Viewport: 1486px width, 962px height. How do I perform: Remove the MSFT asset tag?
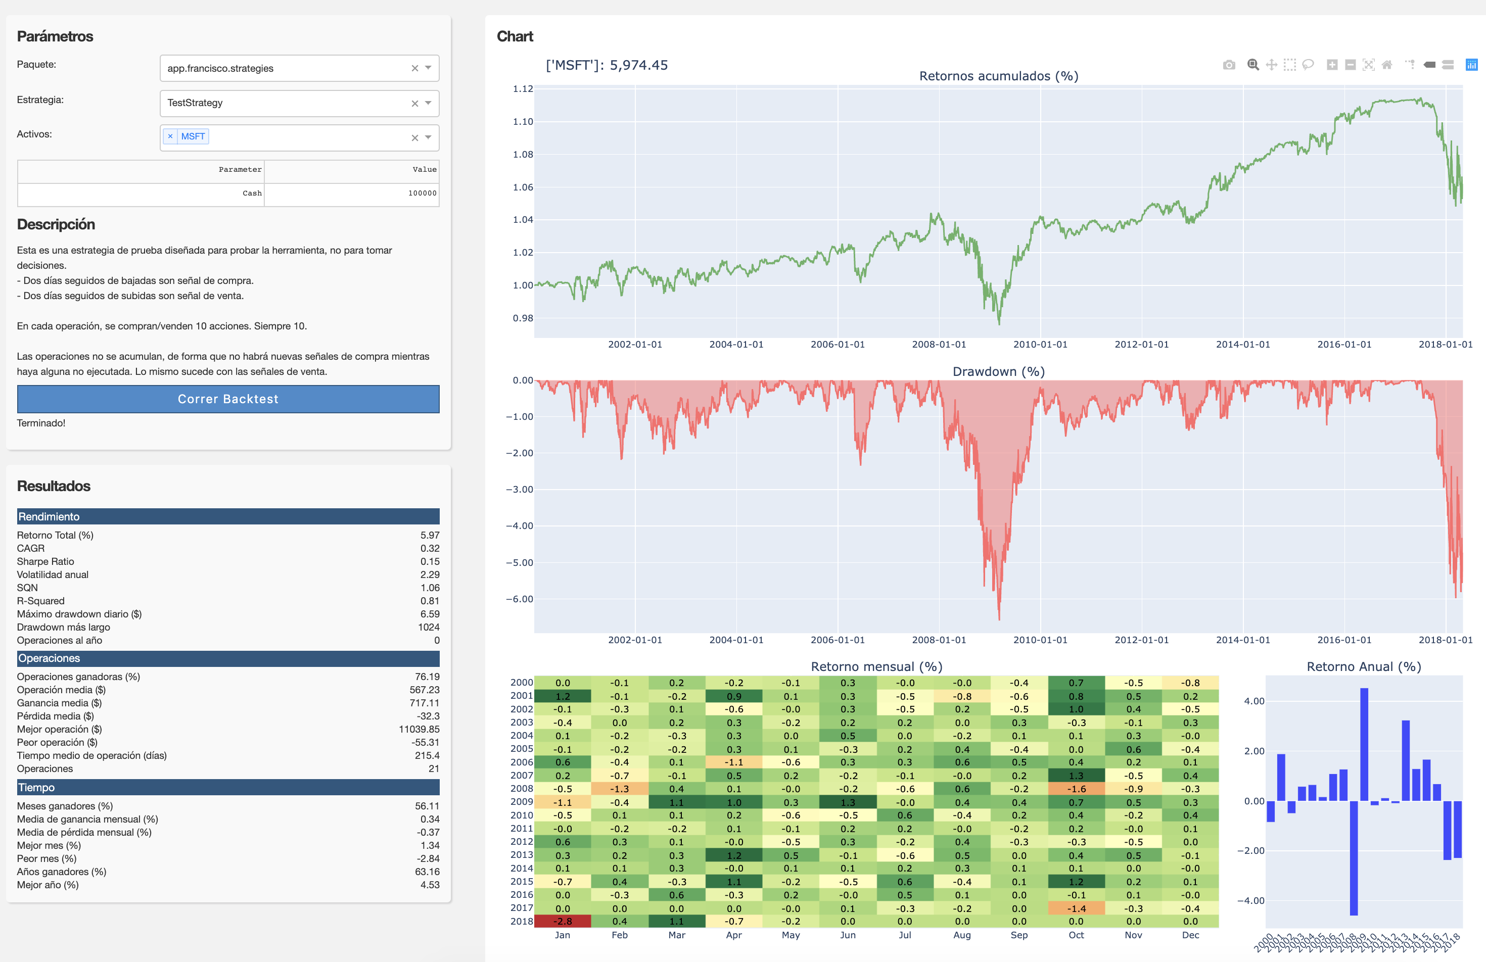pos(170,136)
